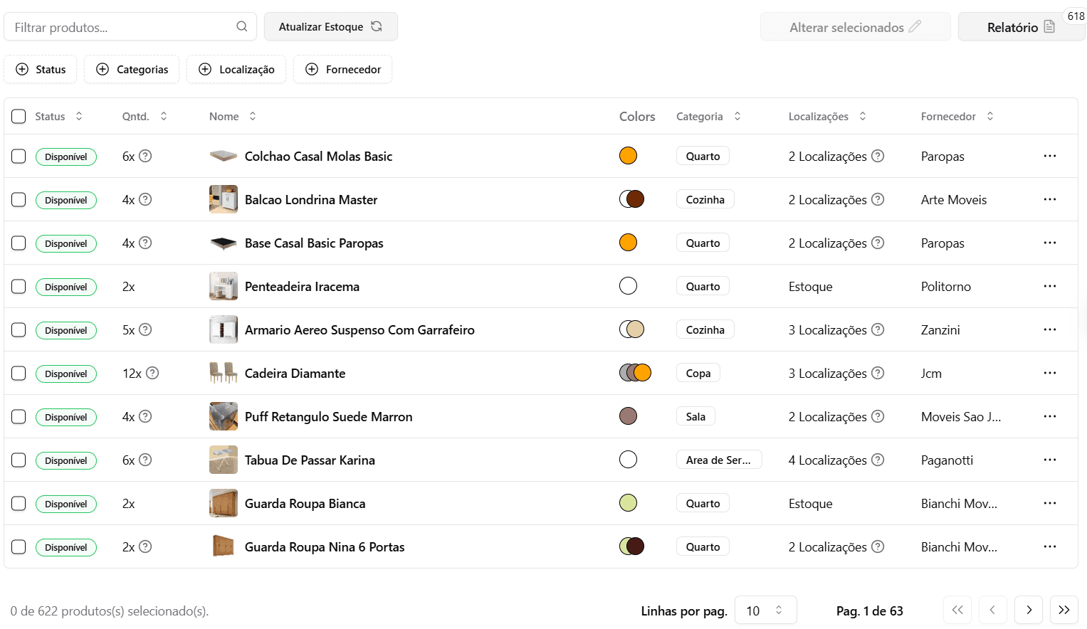The width and height of the screenshot is (1087, 629).
Task: Click info icon beside Tabua De Passar Karina localizações
Action: [x=878, y=460]
